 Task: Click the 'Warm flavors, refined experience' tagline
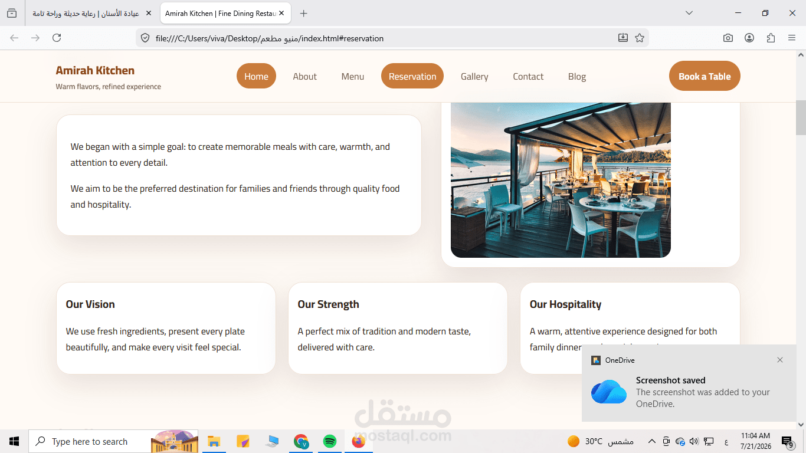click(109, 87)
